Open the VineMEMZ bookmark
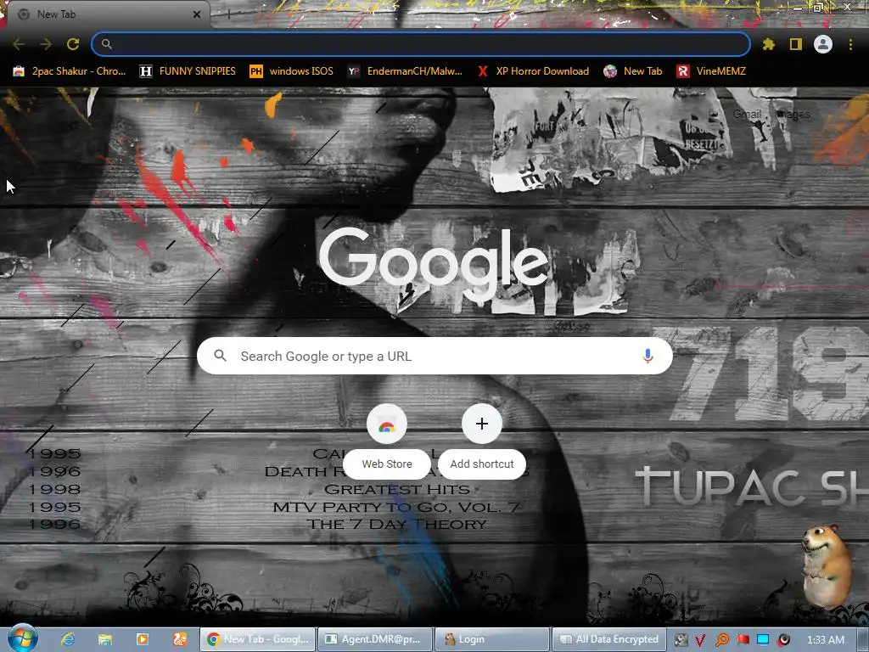 (x=712, y=71)
